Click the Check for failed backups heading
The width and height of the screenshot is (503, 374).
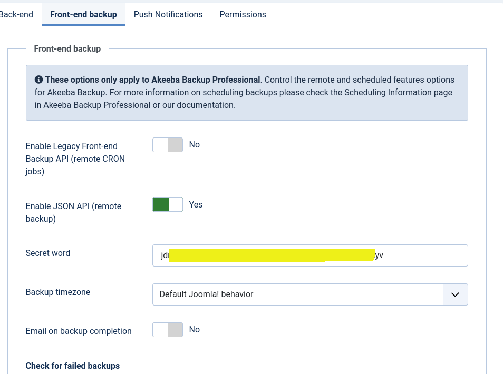[x=73, y=366]
